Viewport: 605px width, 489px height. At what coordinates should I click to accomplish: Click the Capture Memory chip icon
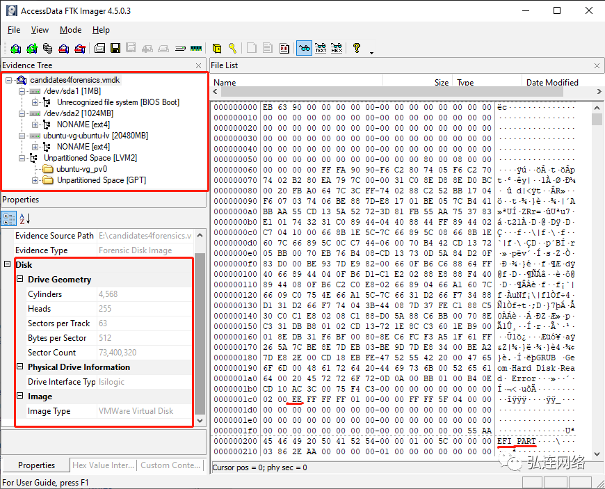[196, 48]
